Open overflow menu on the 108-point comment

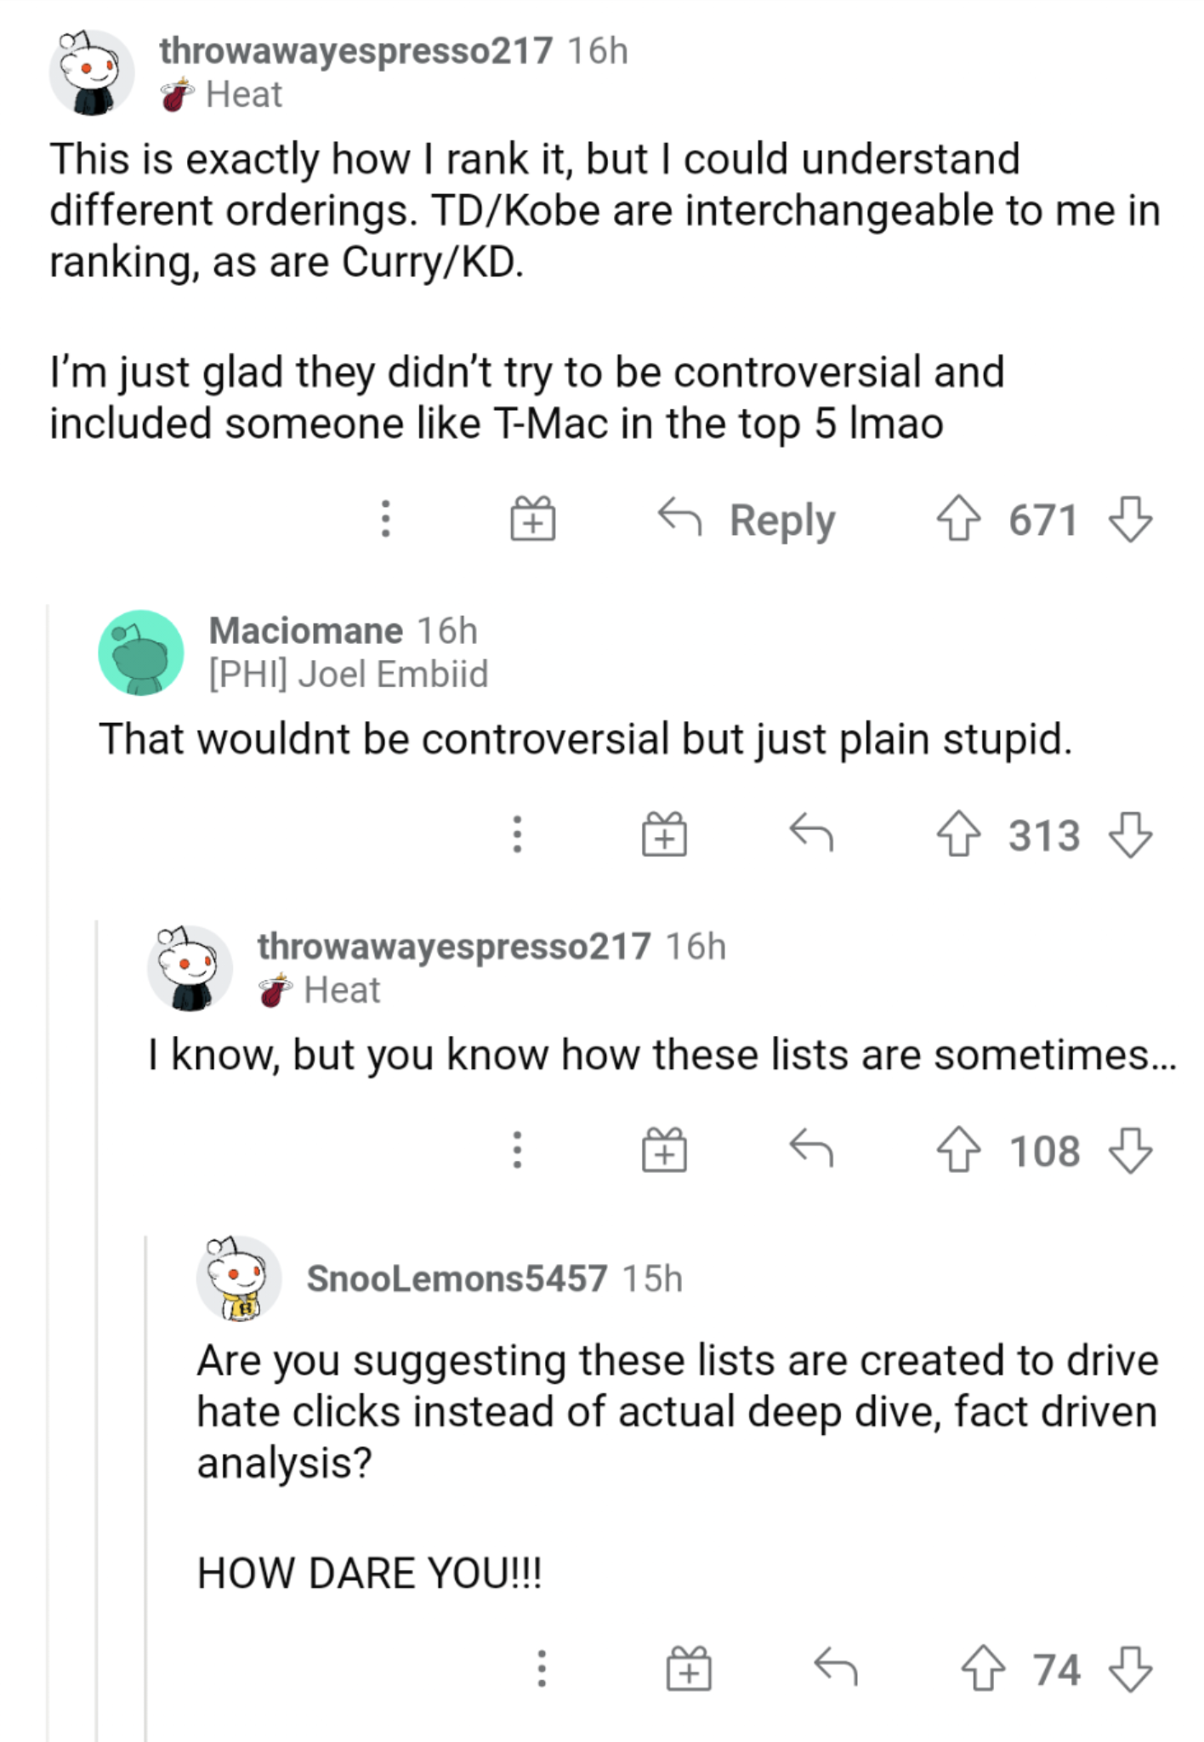click(x=517, y=1151)
